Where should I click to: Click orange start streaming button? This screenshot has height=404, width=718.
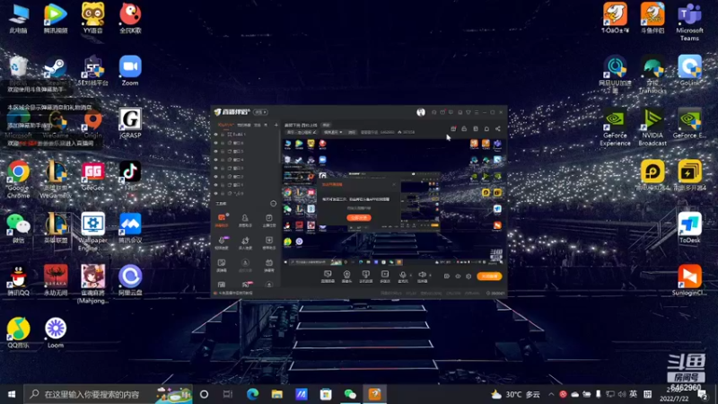[x=489, y=277]
